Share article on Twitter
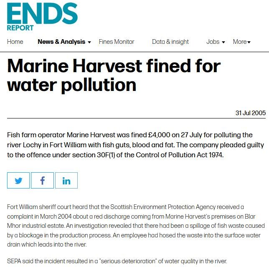 point(18,181)
